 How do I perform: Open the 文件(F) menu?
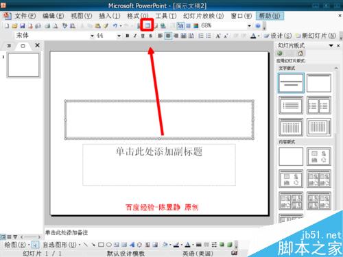pos(25,16)
